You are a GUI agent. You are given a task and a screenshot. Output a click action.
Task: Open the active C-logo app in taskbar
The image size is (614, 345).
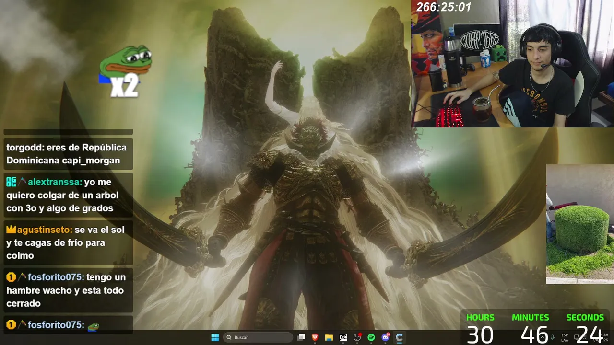(x=399, y=337)
